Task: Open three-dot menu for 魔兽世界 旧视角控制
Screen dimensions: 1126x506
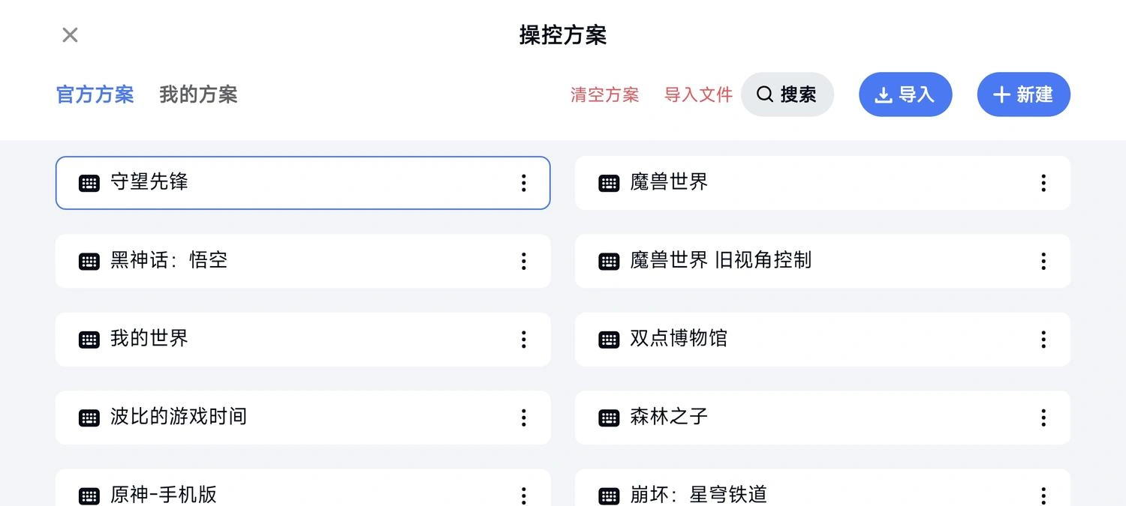Action: click(1043, 261)
